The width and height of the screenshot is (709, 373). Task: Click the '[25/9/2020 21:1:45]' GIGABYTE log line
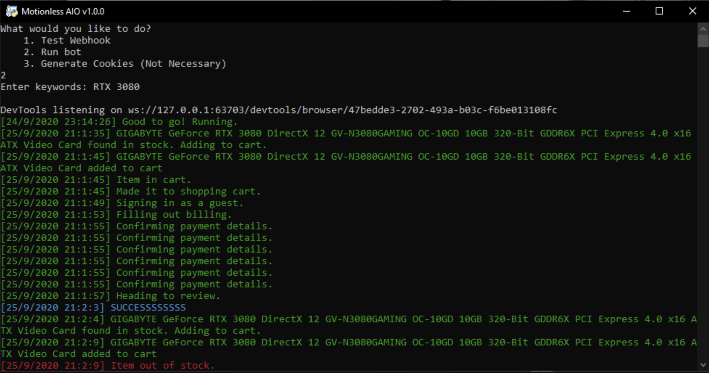point(346,162)
